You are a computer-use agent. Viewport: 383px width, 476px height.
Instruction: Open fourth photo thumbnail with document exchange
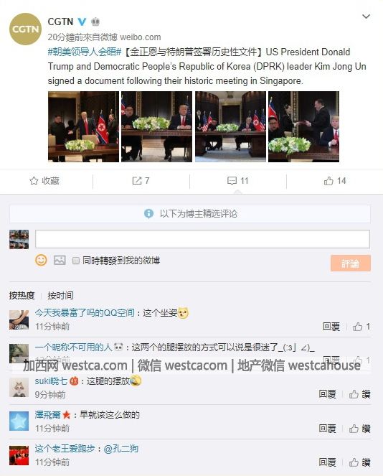[x=303, y=126]
